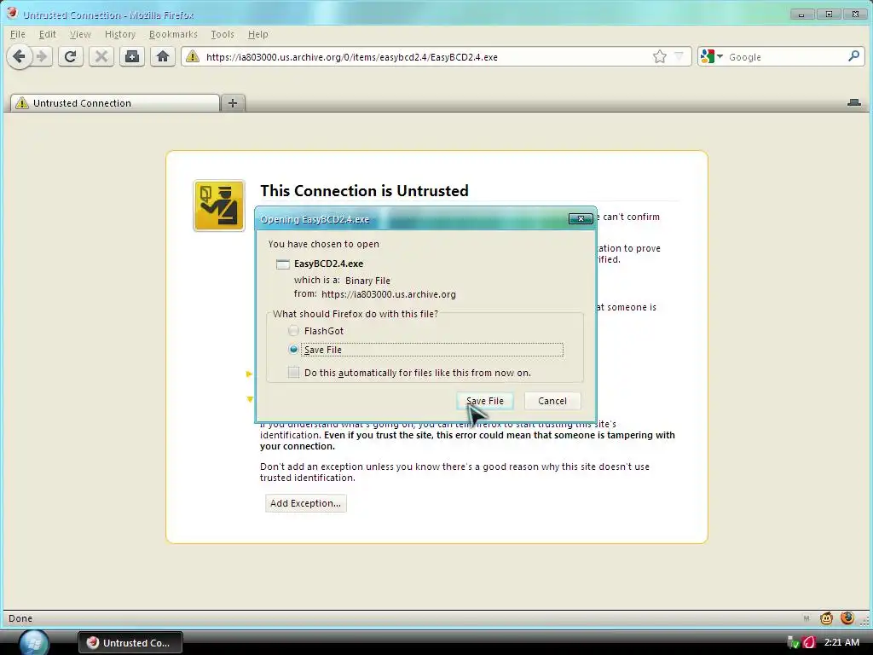This screenshot has width=873, height=655.
Task: Open the Help menu
Action: tap(257, 34)
